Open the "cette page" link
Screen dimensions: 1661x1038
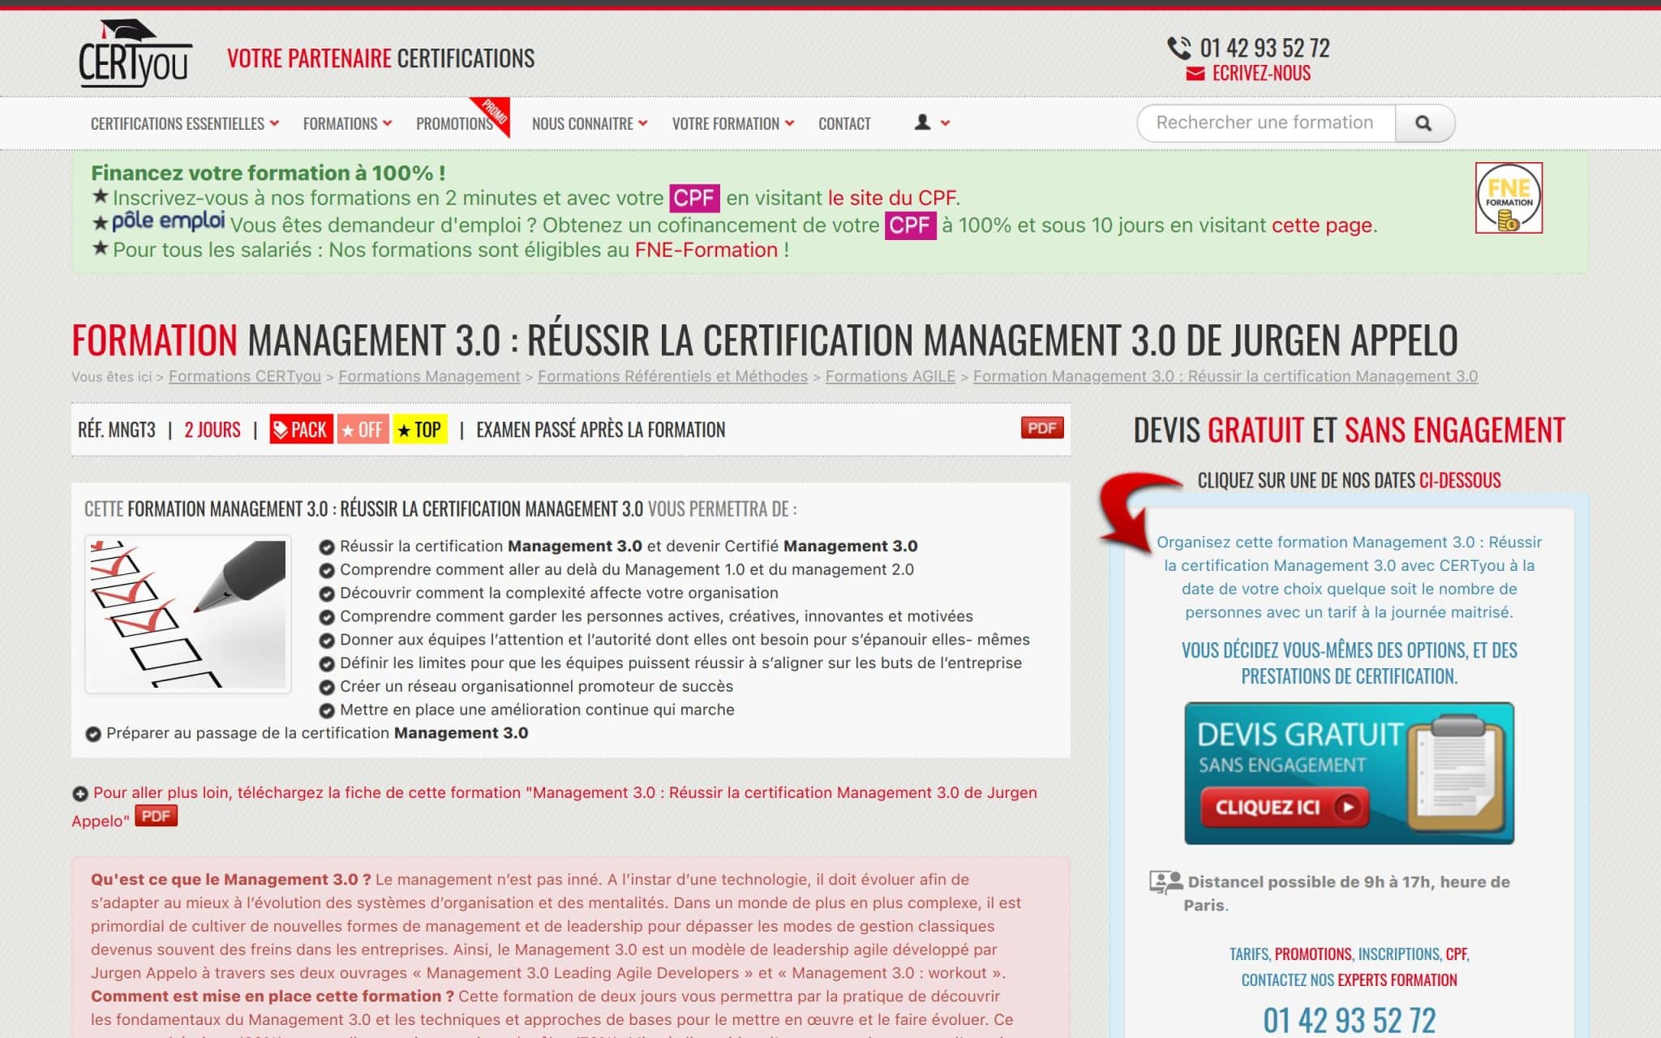point(1322,225)
